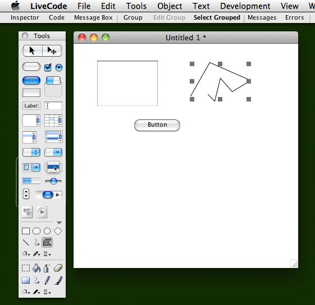Select the freehand curve graphic tool
Viewport: 315px width, 305px height.
36,243
